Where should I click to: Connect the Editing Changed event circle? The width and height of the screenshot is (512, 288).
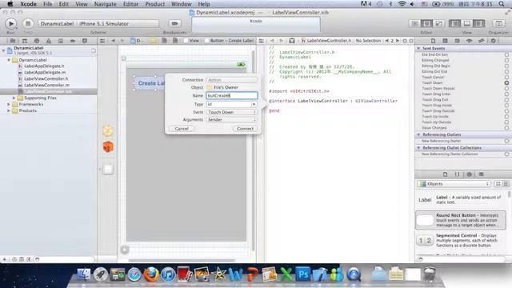click(x=506, y=61)
